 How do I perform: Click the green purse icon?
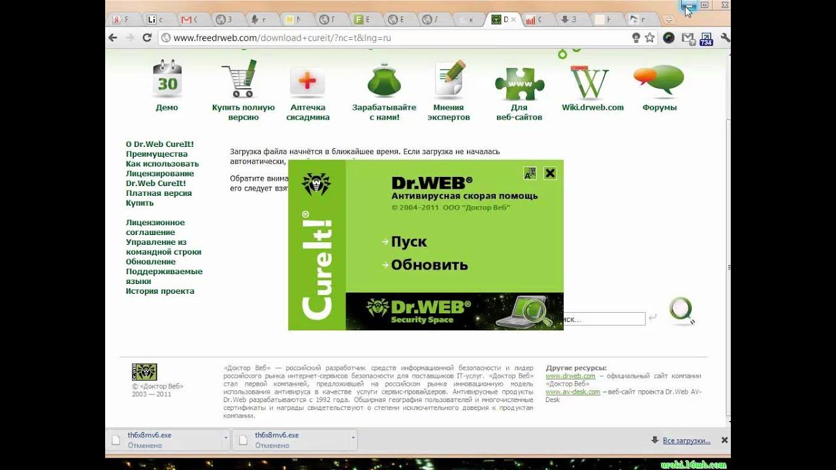tap(383, 80)
